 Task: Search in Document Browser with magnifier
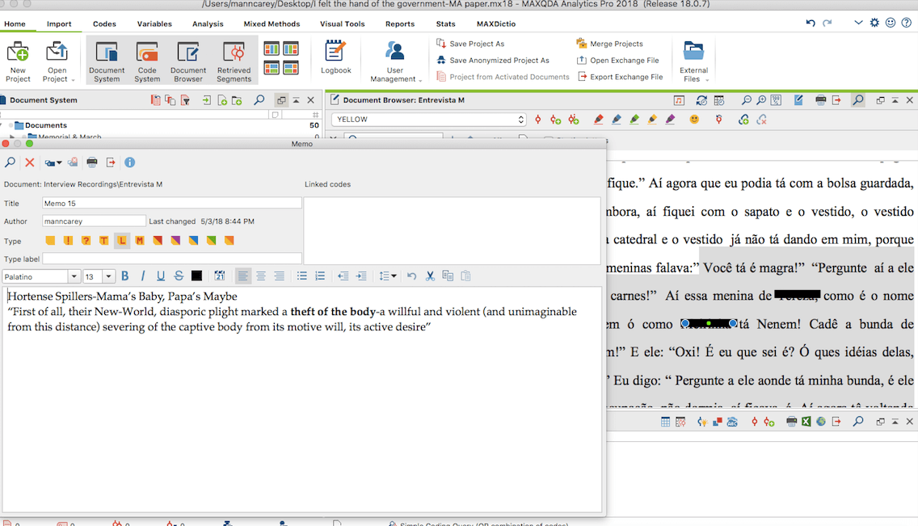858,100
